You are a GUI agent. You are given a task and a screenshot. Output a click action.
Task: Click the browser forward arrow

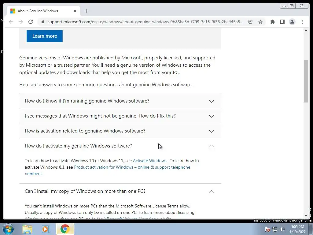21,22
